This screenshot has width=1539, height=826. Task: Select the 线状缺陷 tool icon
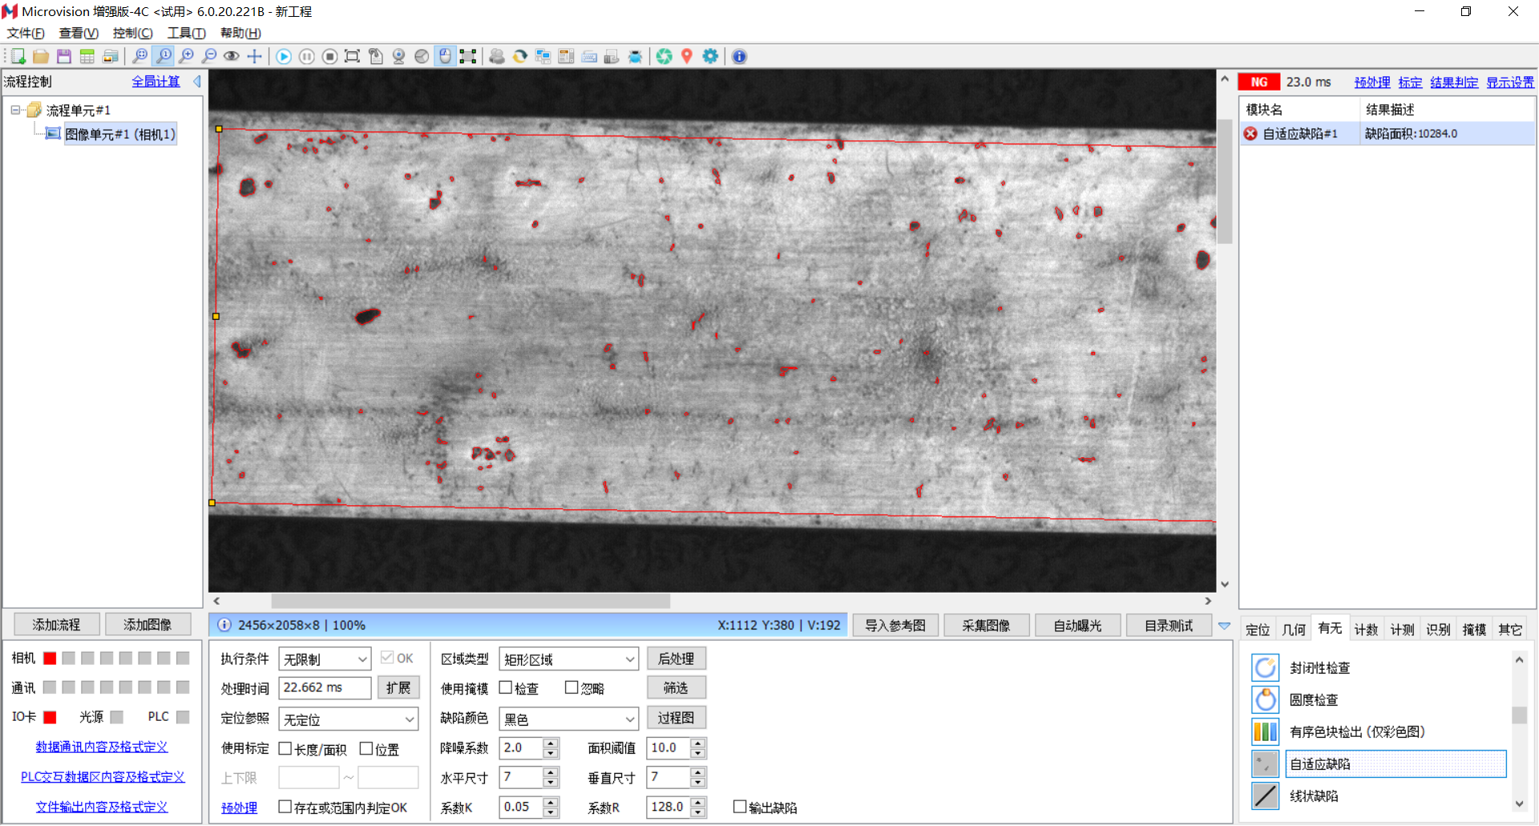pos(1265,796)
